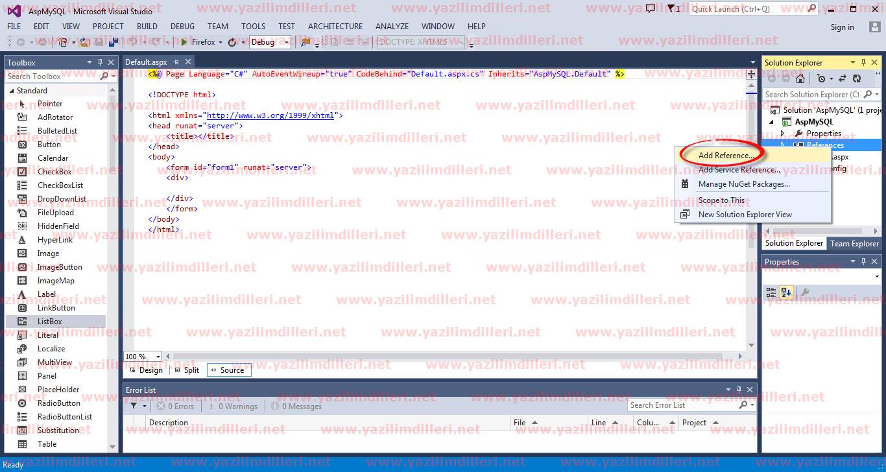Click the Error List filter funnel icon
The image size is (886, 472).
coord(134,406)
